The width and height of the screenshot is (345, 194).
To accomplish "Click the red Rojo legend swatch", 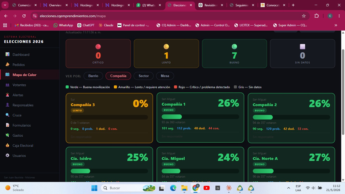I will point(176,87).
